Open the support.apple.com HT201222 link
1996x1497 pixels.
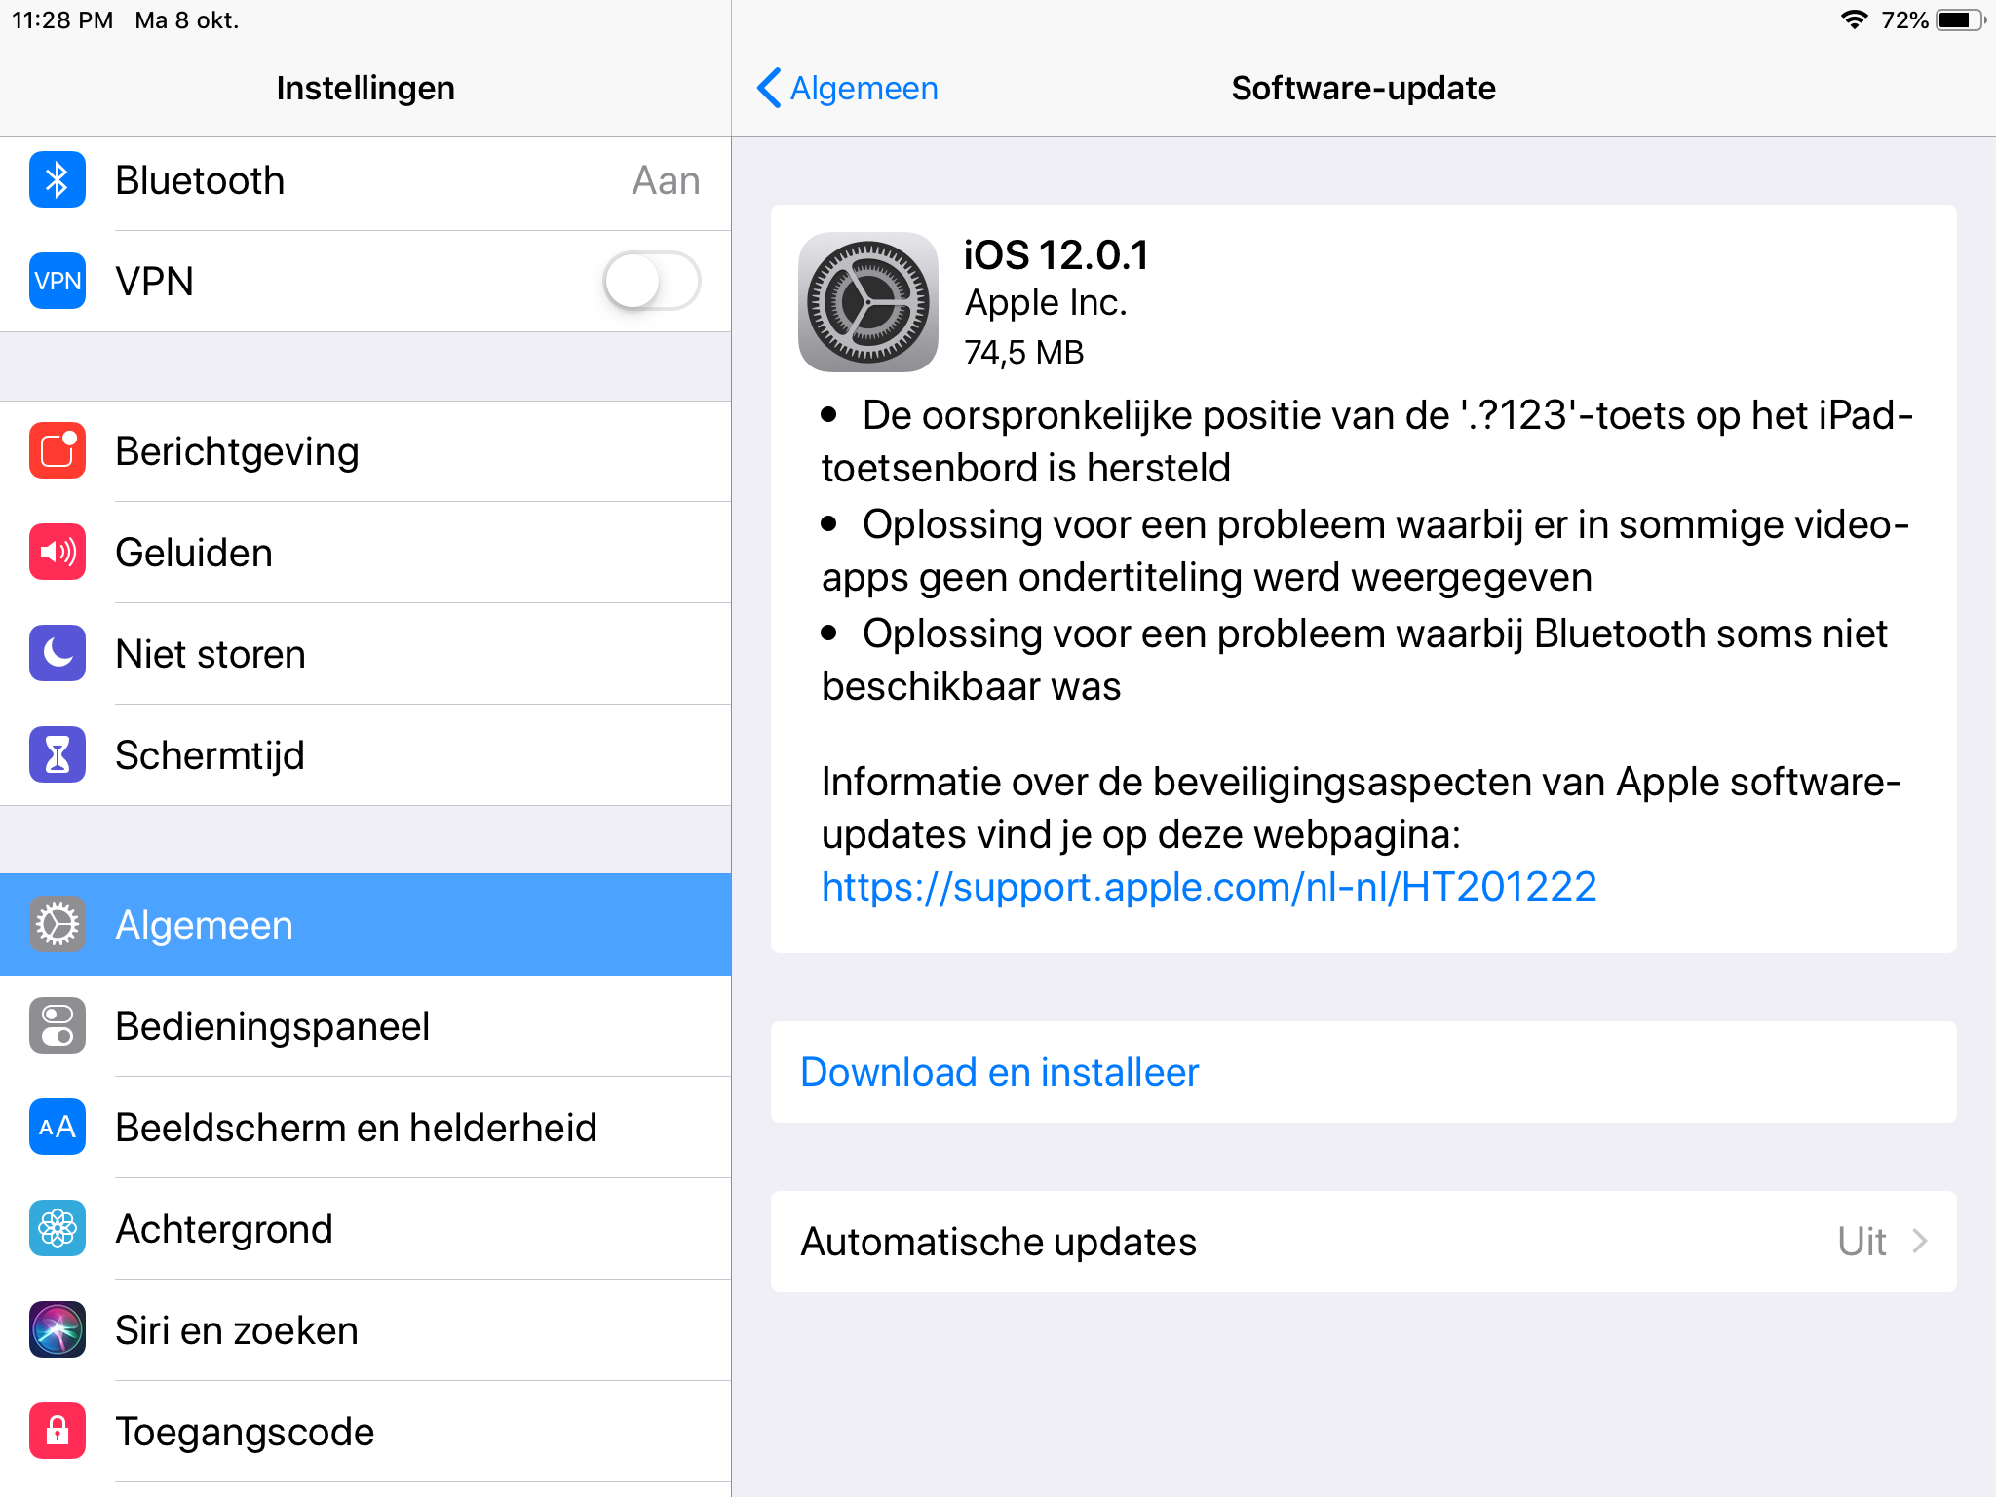1209,887
